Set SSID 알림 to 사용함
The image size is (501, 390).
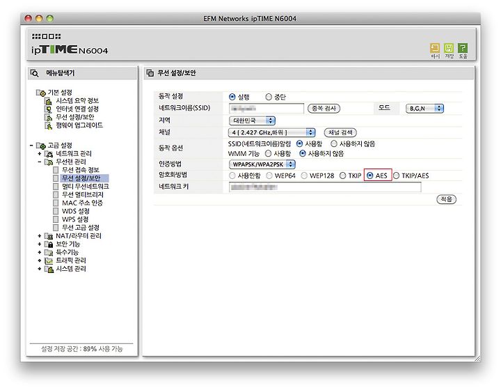pos(299,144)
